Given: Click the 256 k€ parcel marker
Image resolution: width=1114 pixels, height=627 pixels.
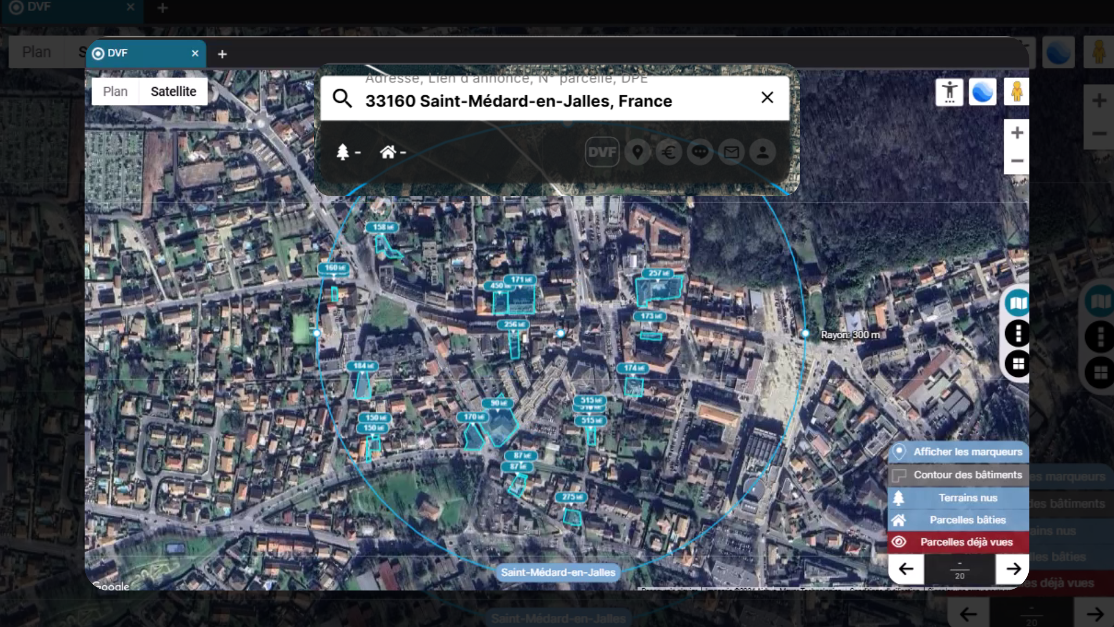Looking at the screenshot, I should click(513, 325).
